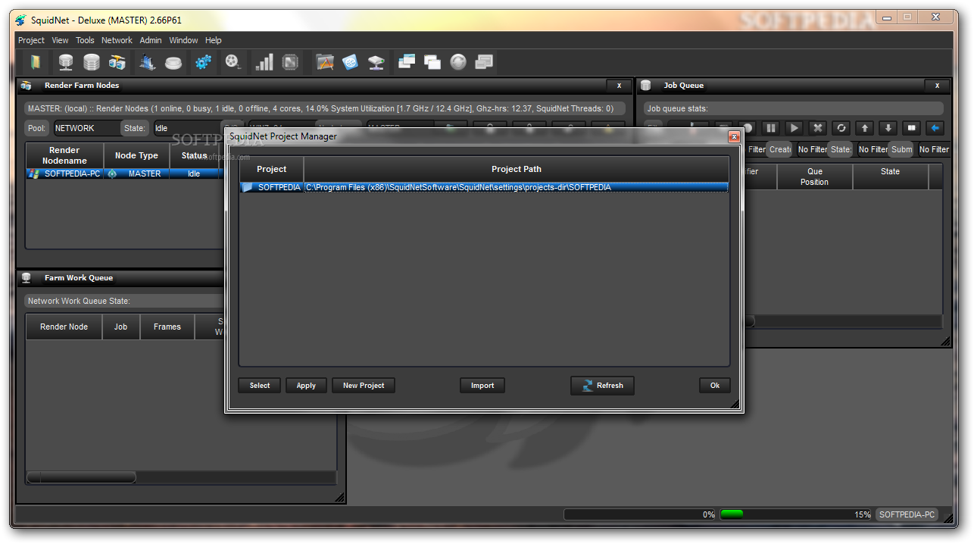Image resolution: width=974 pixels, height=544 pixels.
Task: Click the tile windows icon in the toolbar
Action: [407, 62]
